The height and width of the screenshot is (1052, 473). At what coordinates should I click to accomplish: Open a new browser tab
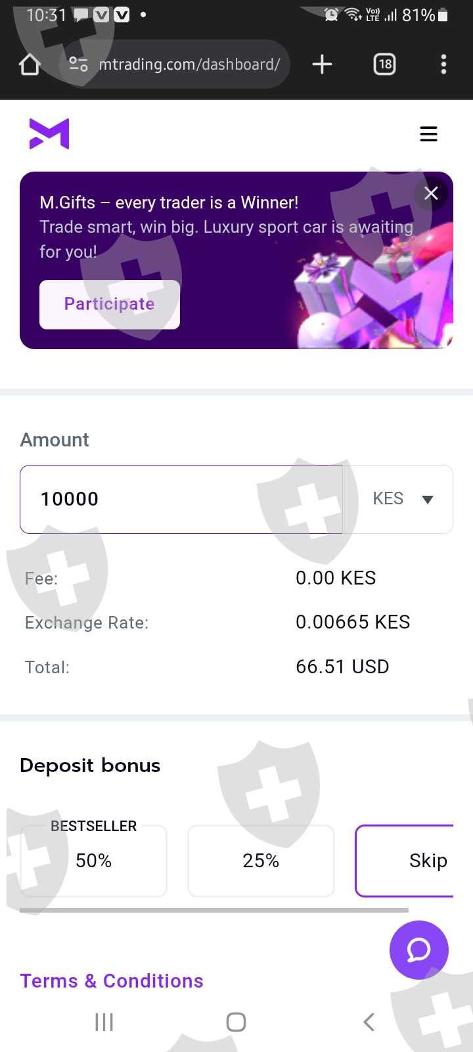coord(322,64)
